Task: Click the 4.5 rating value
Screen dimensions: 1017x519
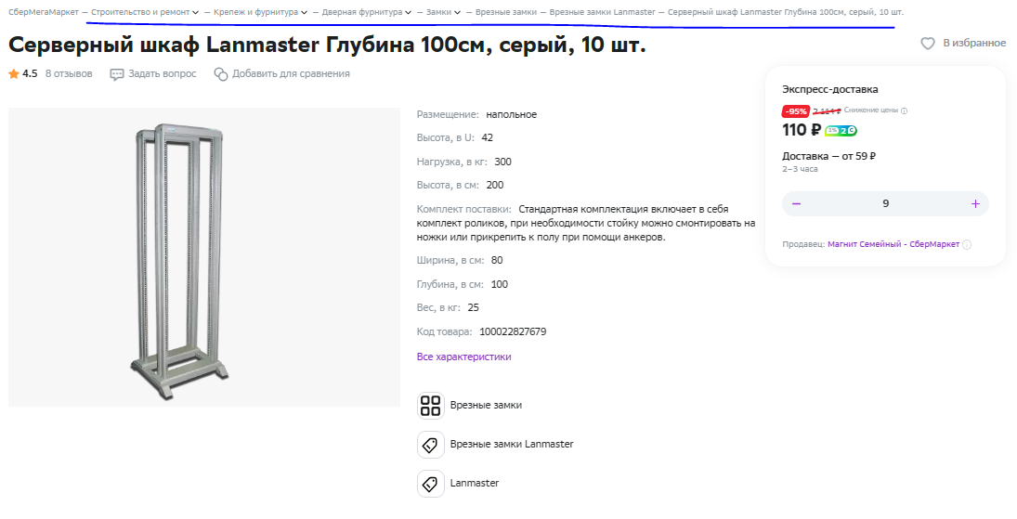Action: (x=30, y=74)
